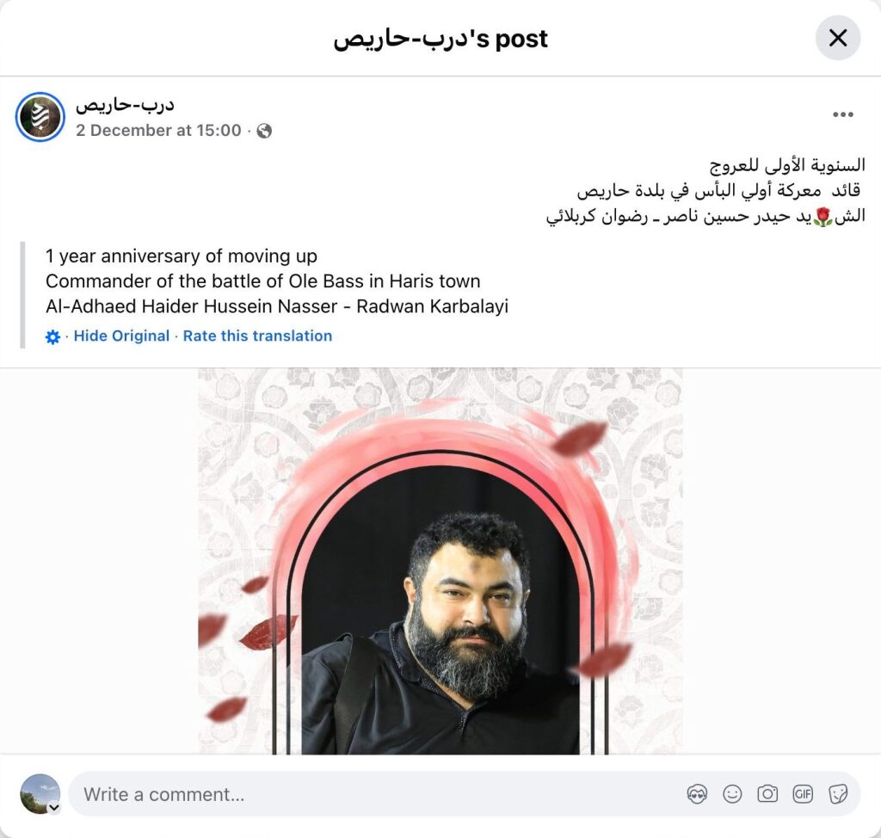Click the Write a comment field

(464, 794)
